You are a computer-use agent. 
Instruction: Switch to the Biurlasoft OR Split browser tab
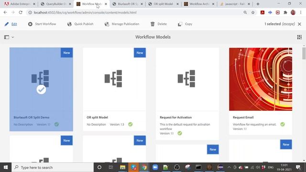[128, 4]
